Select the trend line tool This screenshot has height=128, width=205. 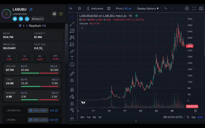point(72,24)
